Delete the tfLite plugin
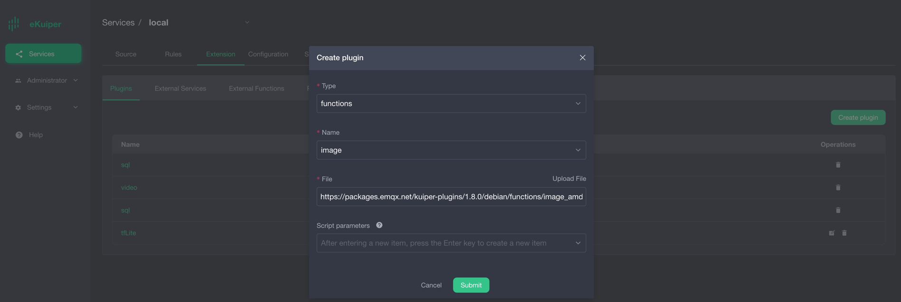This screenshot has height=302, width=901. (844, 233)
